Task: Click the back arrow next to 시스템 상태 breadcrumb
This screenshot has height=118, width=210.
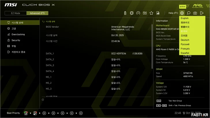Action: click(43, 22)
